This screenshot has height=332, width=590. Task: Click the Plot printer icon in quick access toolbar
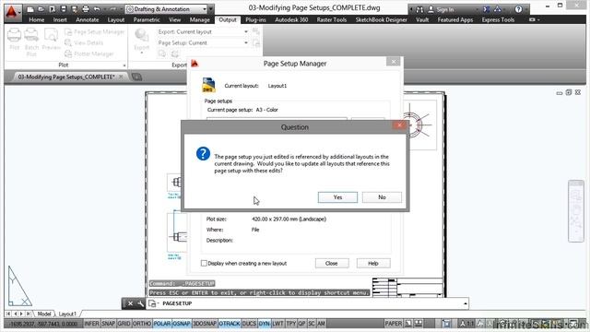[x=86, y=9]
